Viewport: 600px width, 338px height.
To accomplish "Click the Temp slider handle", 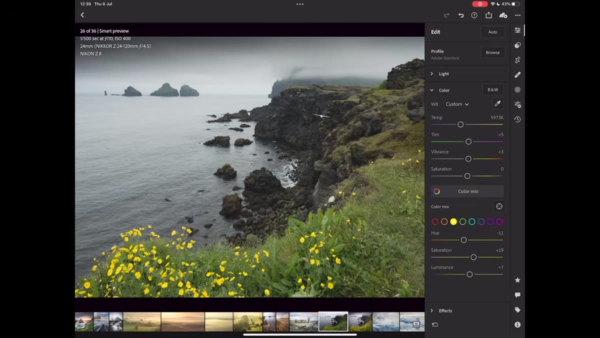I will point(460,124).
